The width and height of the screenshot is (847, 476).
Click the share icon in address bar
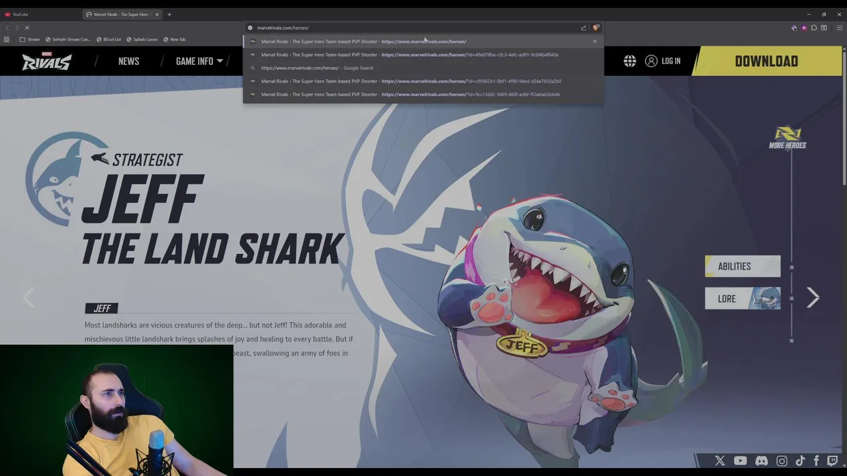[584, 28]
